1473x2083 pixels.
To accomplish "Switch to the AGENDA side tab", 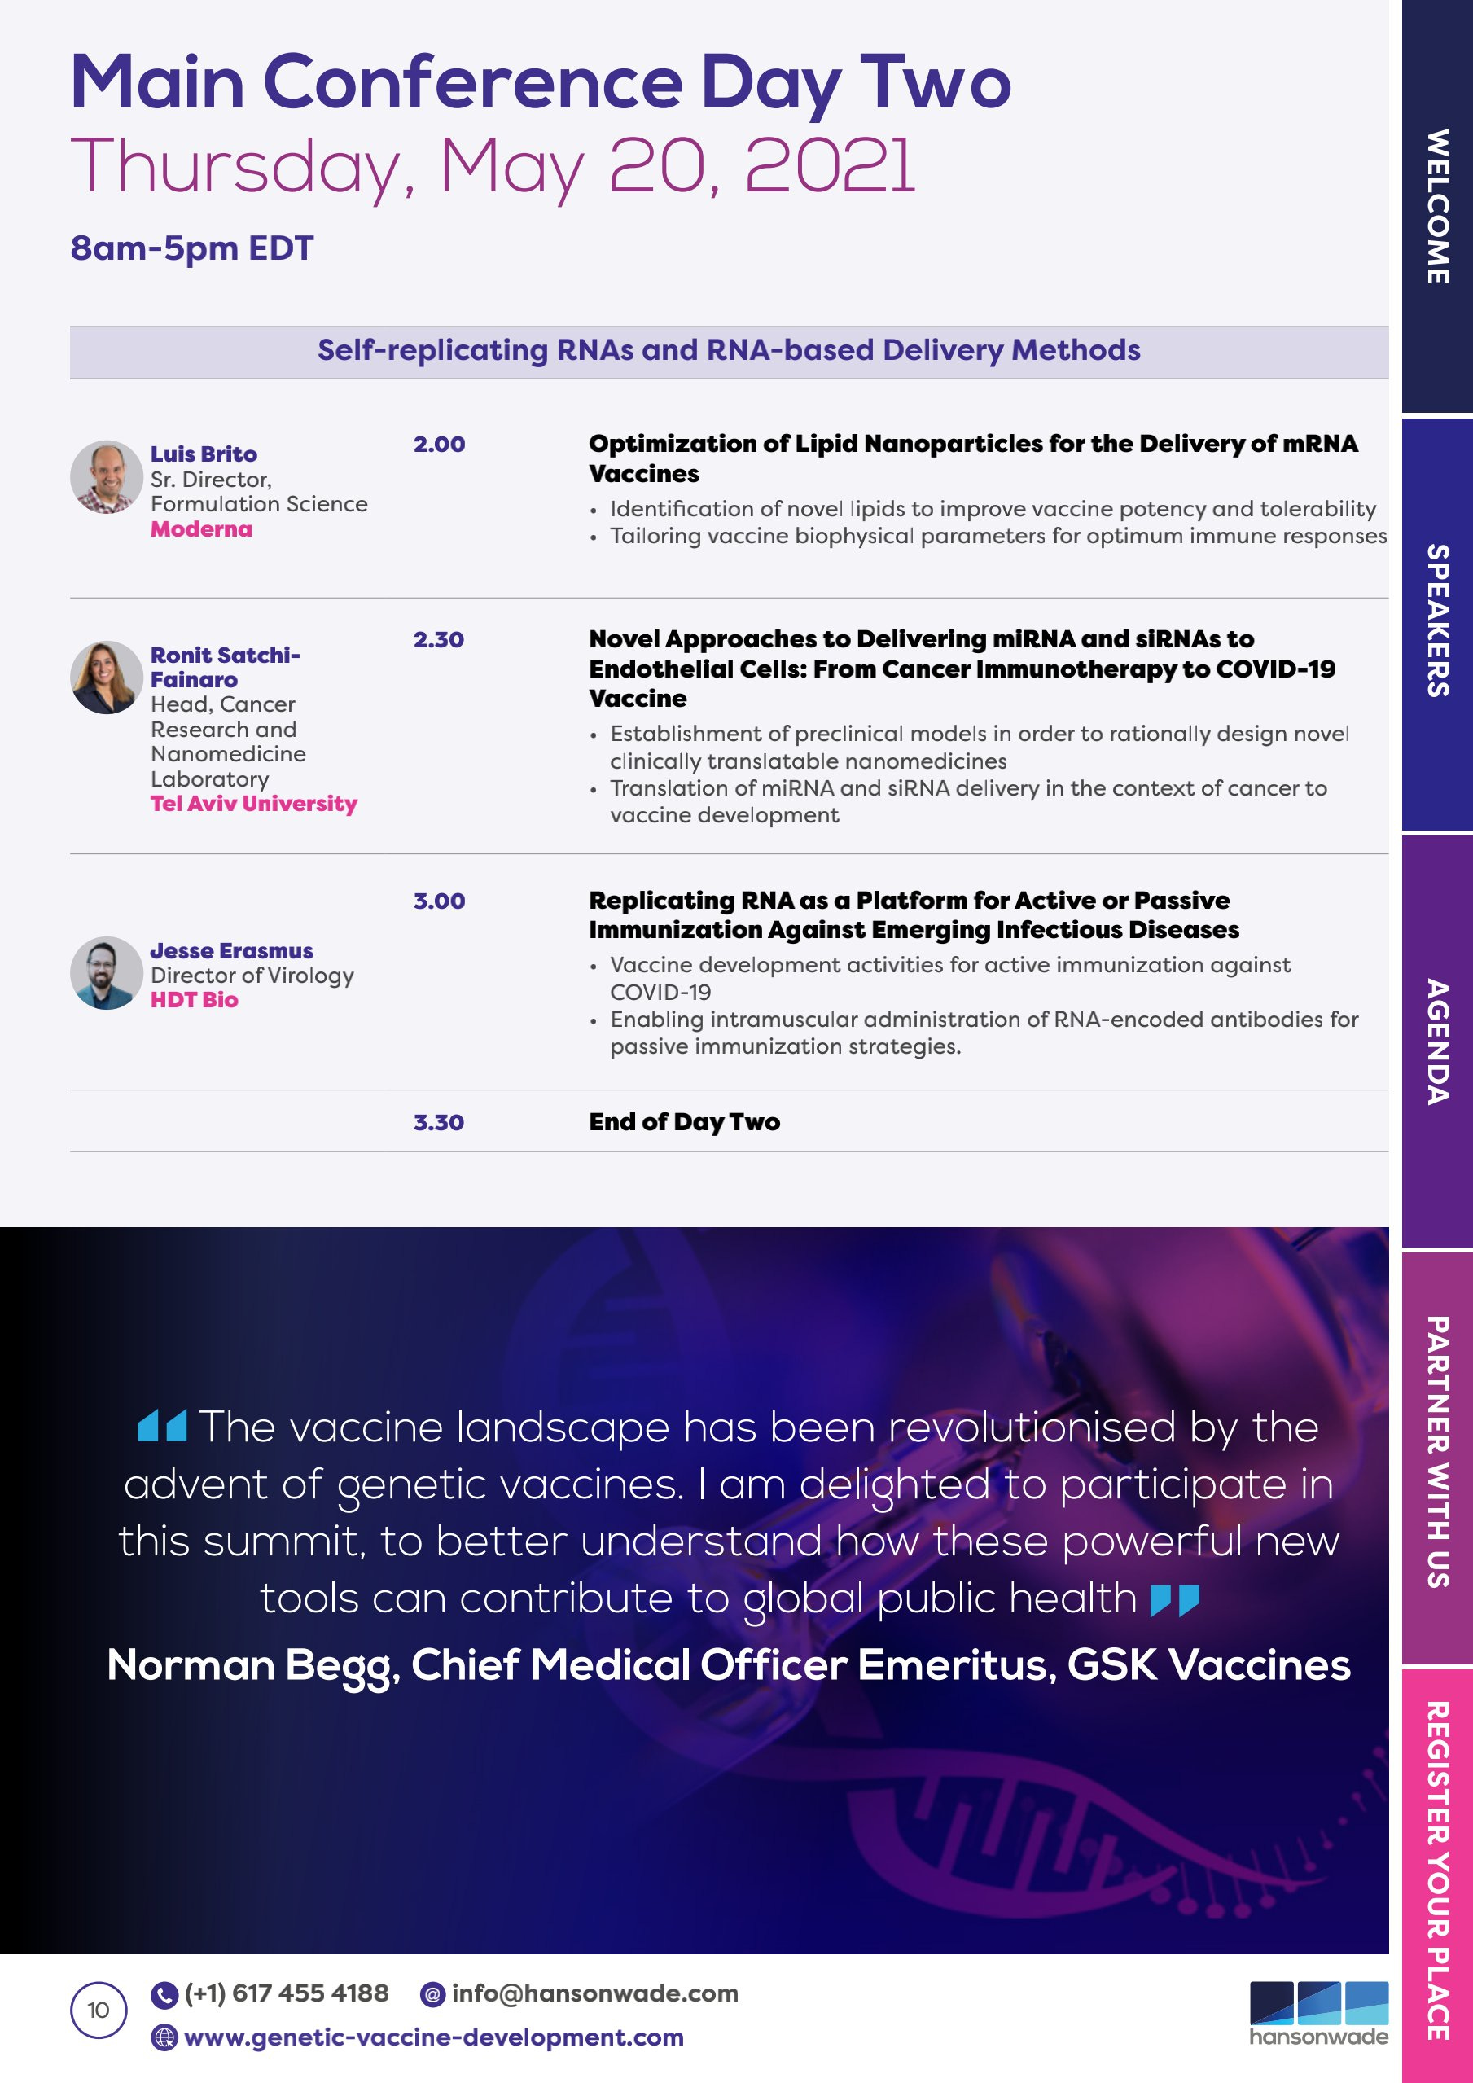I will click(1438, 1041).
